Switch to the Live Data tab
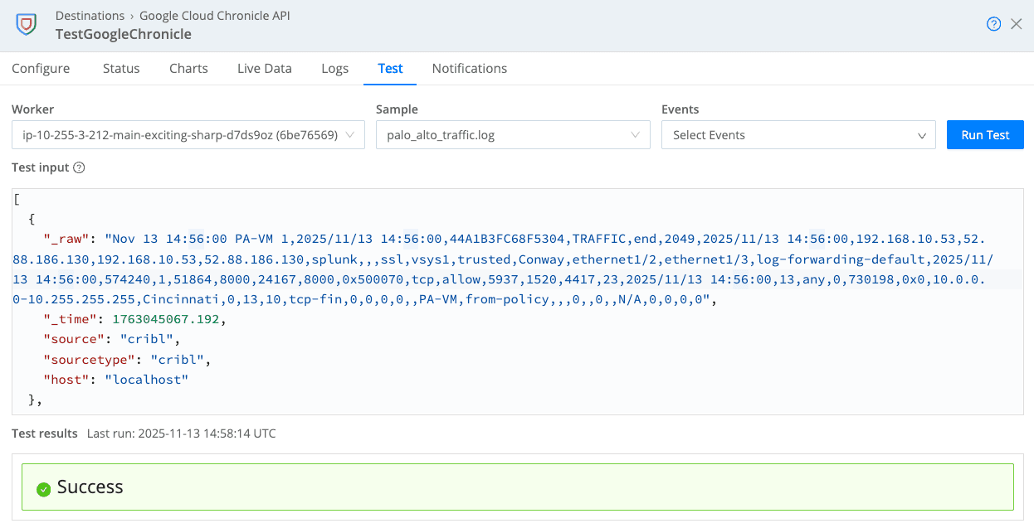The height and width of the screenshot is (528, 1034). (264, 68)
